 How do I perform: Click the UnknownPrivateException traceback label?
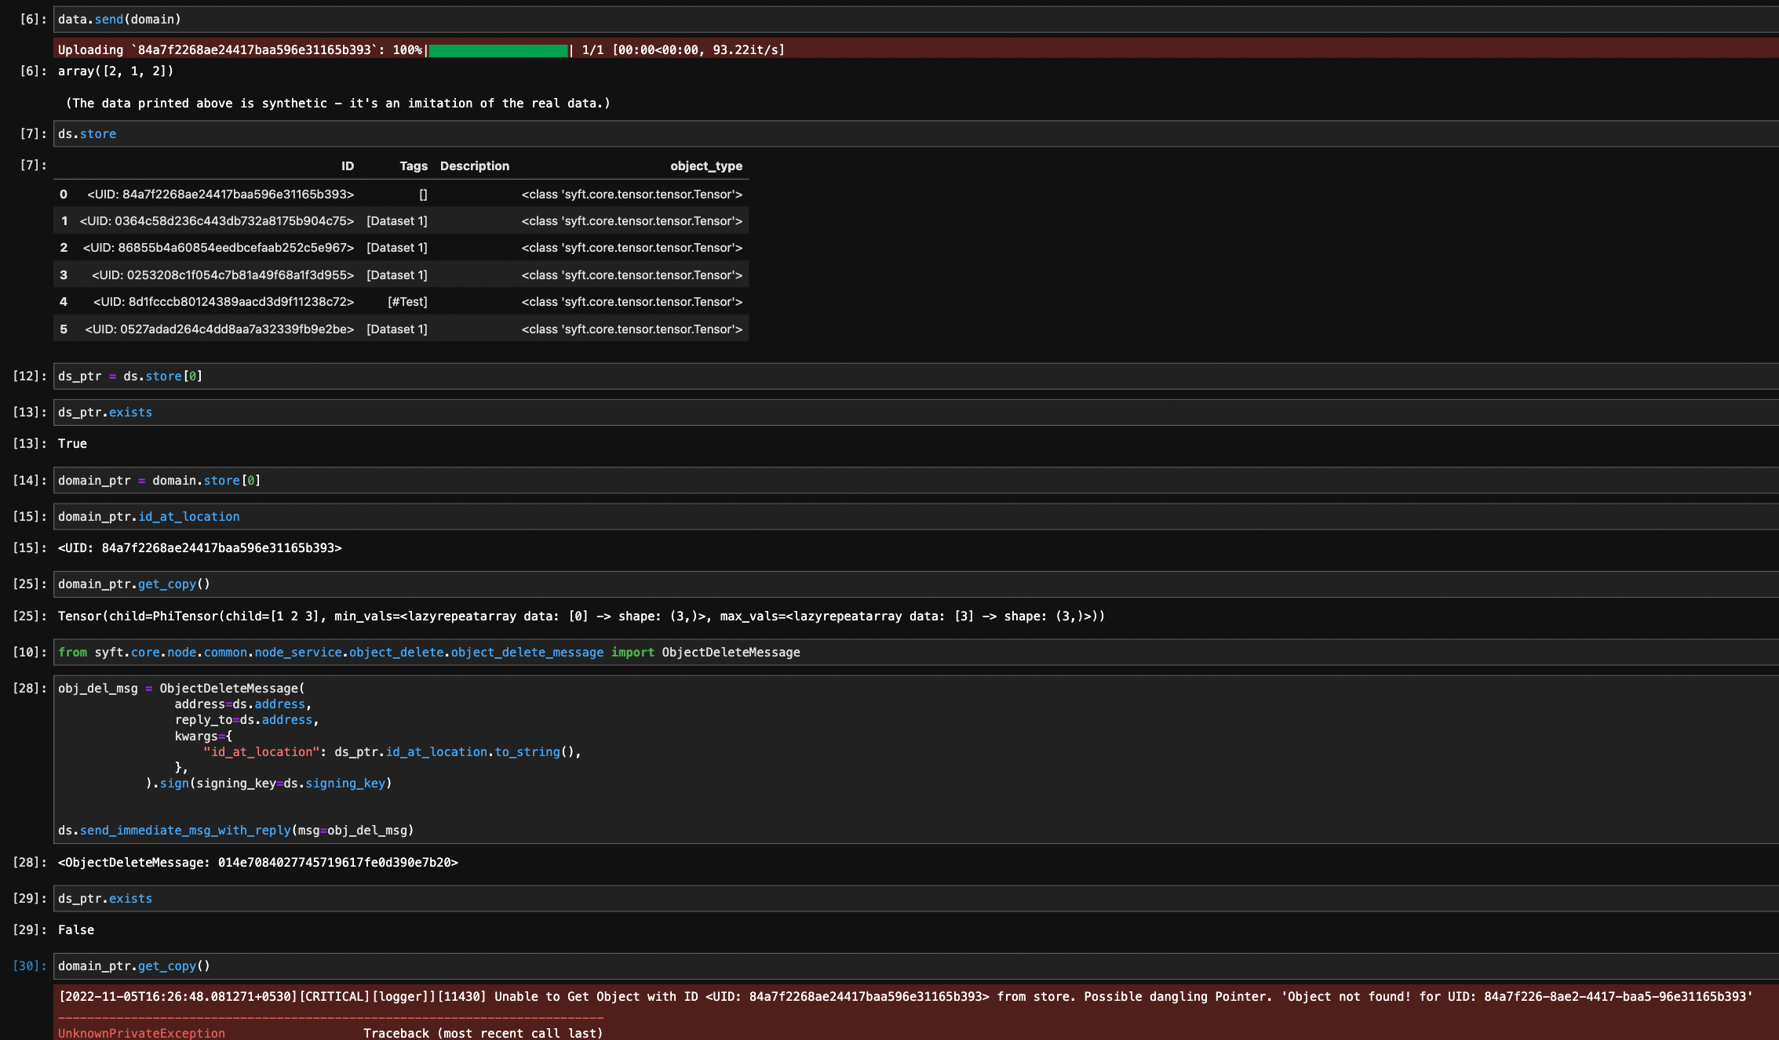point(140,1033)
